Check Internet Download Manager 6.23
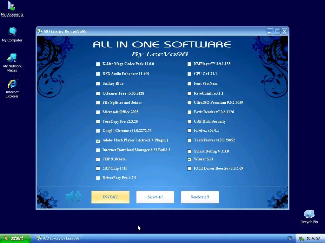This screenshot has height=243, width=325. (98, 150)
